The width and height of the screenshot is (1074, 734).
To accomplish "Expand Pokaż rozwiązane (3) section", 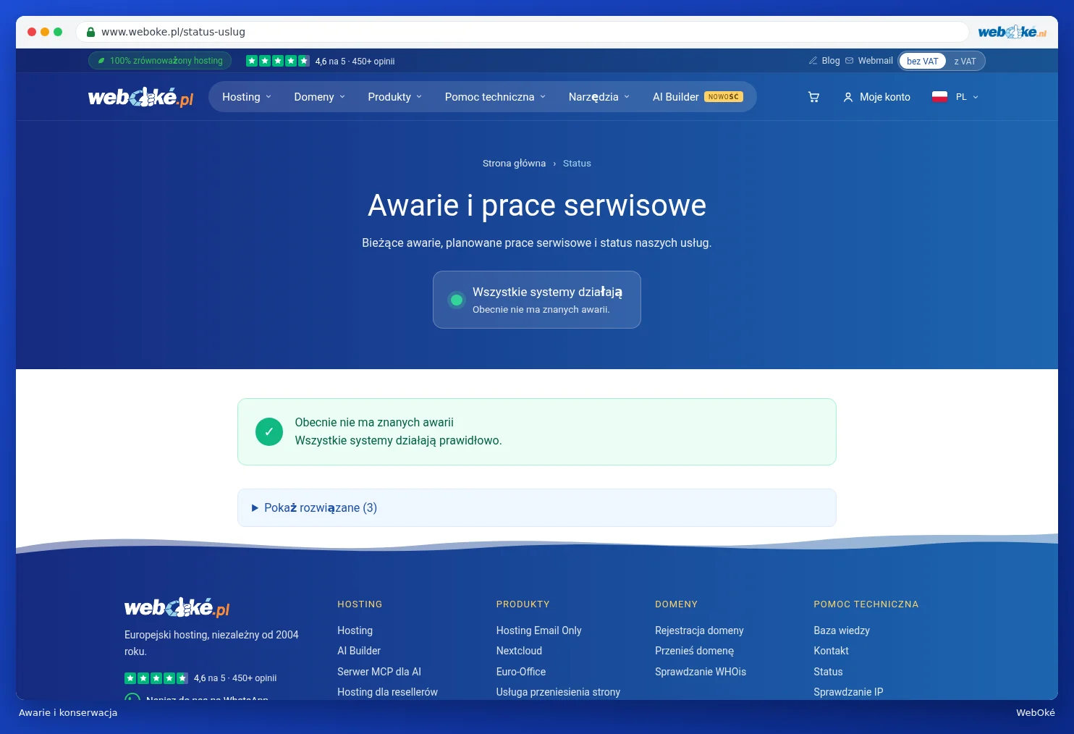I will (537, 507).
